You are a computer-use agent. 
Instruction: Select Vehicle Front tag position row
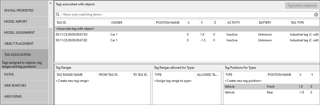coord(271,87)
